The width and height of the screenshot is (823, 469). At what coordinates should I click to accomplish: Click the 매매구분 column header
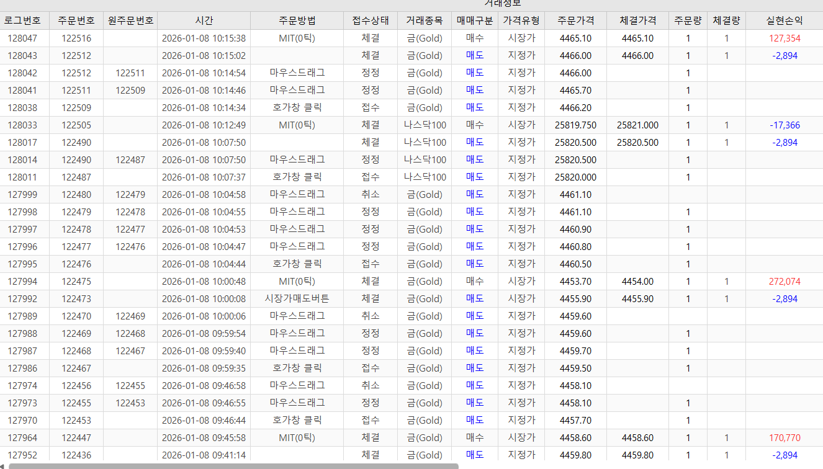[x=475, y=20]
